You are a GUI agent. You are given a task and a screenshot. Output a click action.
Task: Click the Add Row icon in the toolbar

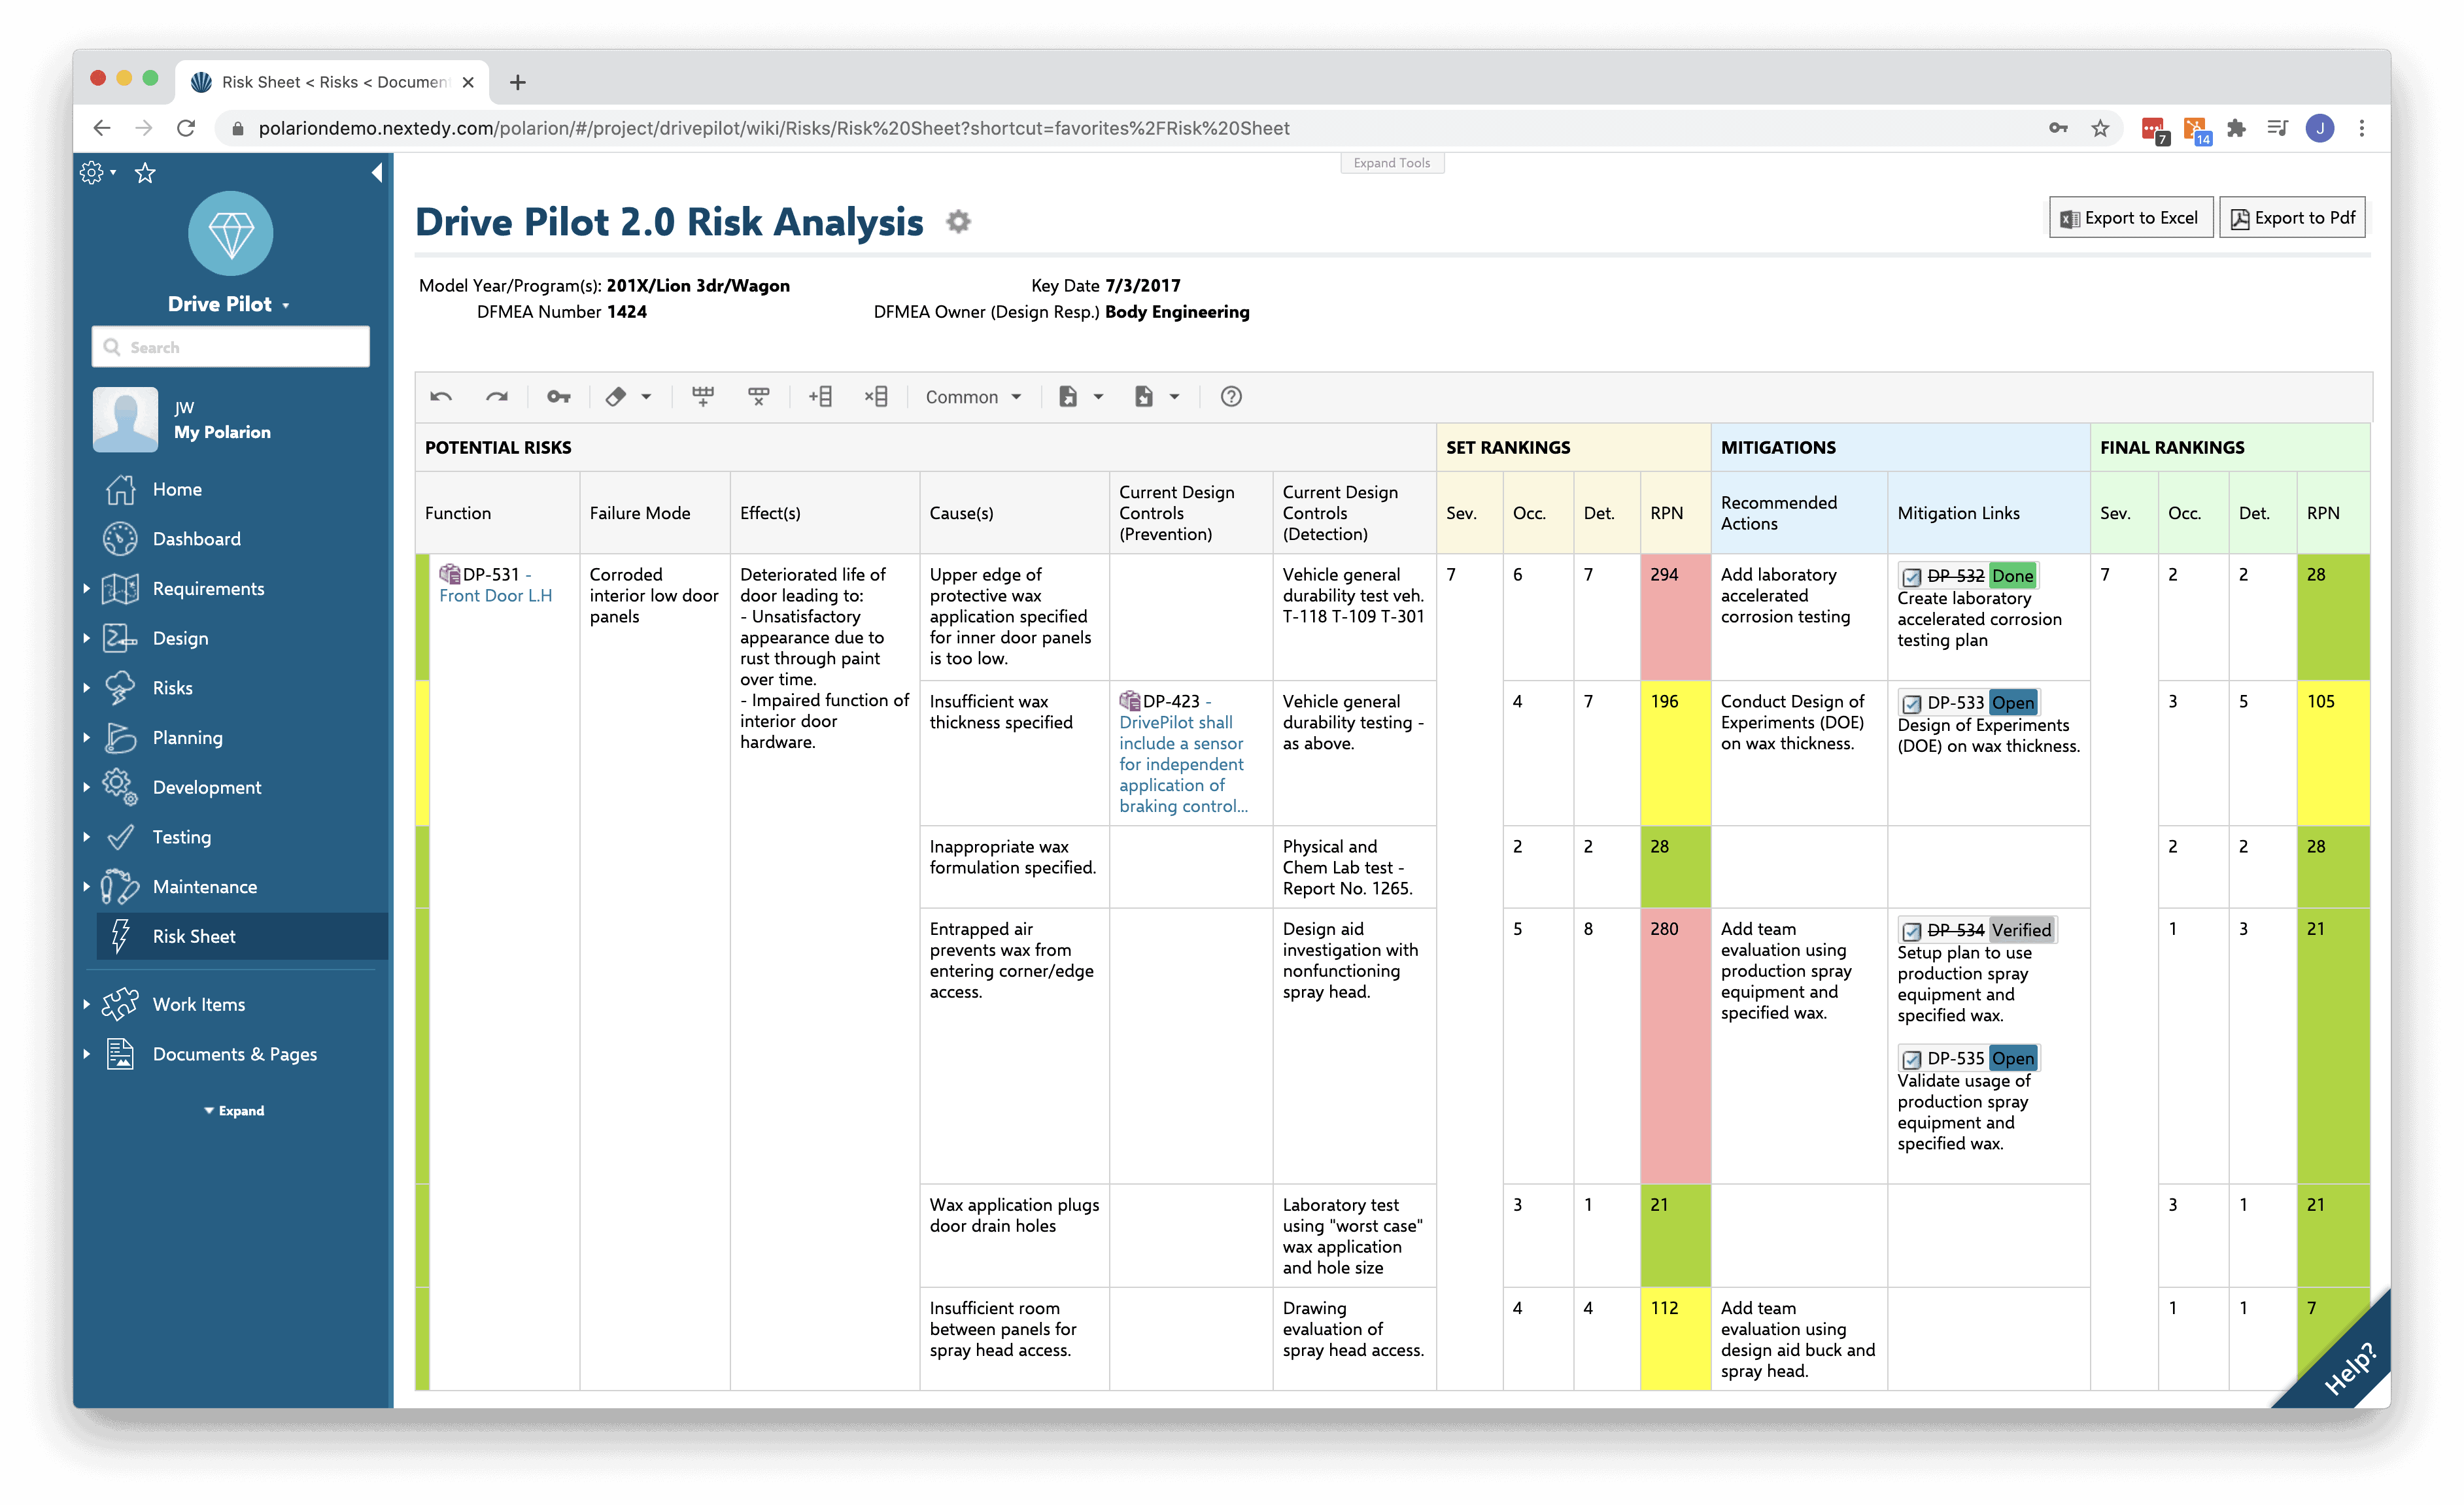click(703, 396)
